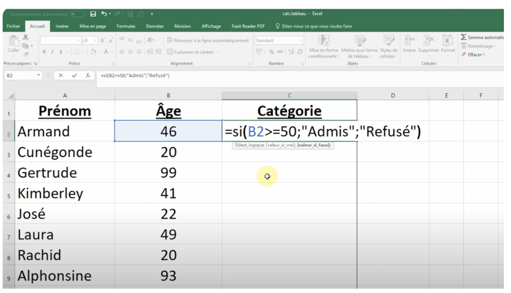
Task: Confirm the formula with checkmark button
Action: [x=74, y=76]
